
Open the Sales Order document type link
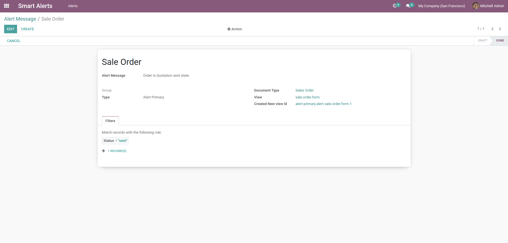point(305,90)
